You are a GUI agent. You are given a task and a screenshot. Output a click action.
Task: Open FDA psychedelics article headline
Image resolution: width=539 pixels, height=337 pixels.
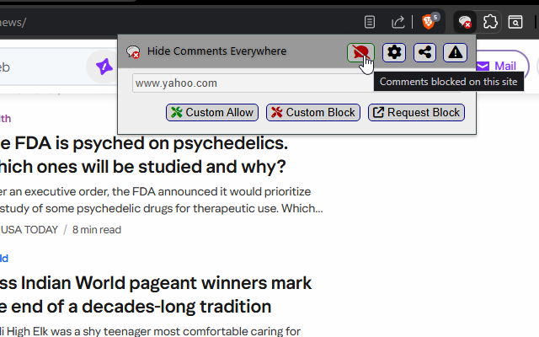pyautogui.click(x=144, y=155)
